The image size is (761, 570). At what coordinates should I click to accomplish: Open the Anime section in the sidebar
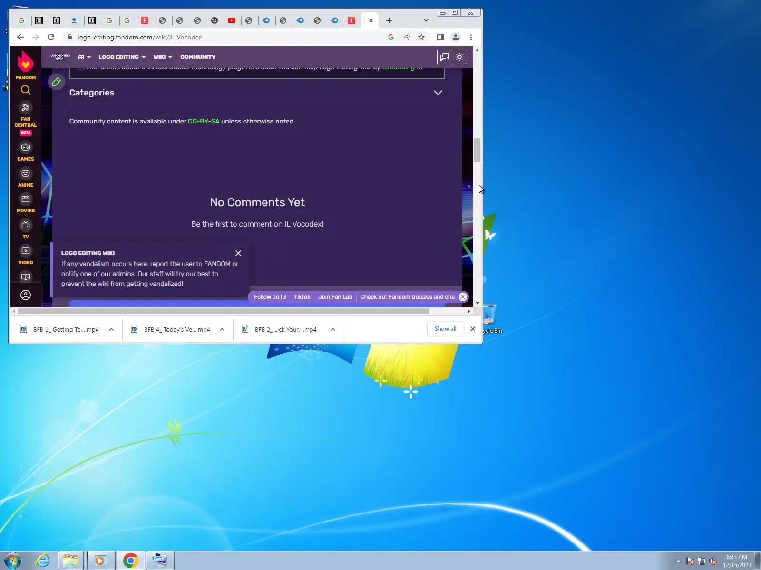26,178
